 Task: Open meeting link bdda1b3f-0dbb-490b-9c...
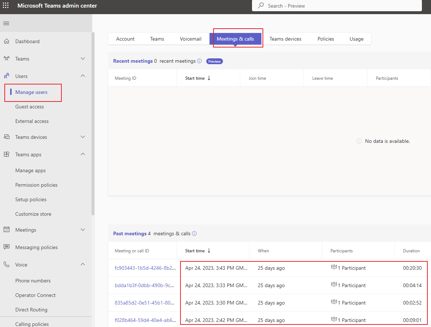coord(144,285)
